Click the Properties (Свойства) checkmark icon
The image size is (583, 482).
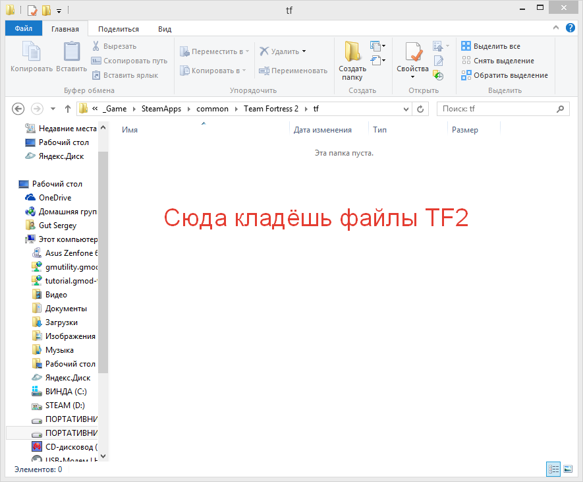(412, 51)
